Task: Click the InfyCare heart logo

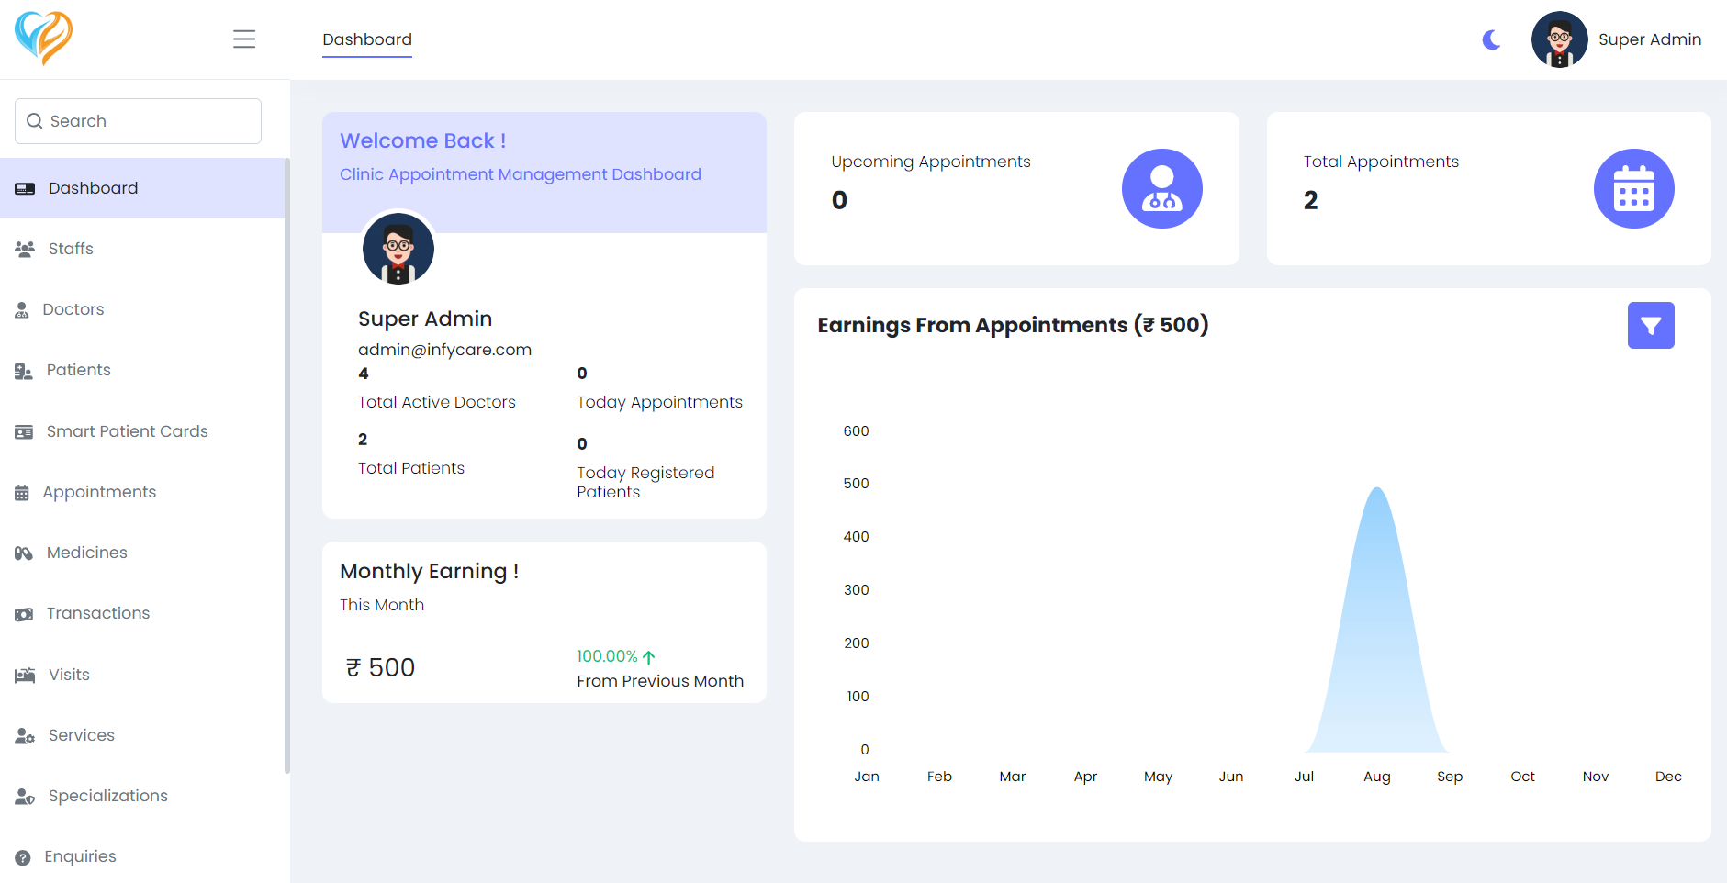Action: click(43, 39)
